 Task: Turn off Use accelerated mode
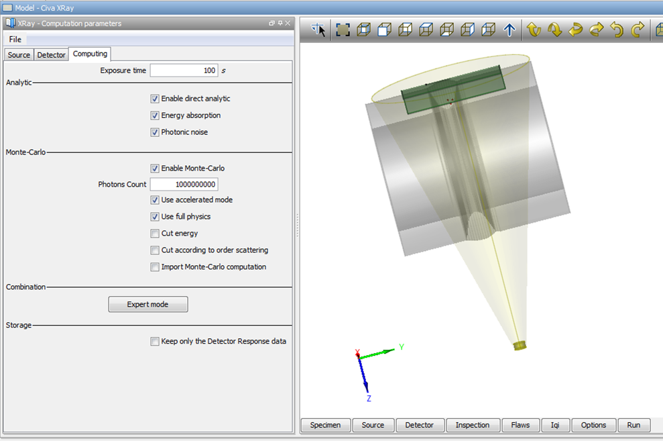(155, 200)
